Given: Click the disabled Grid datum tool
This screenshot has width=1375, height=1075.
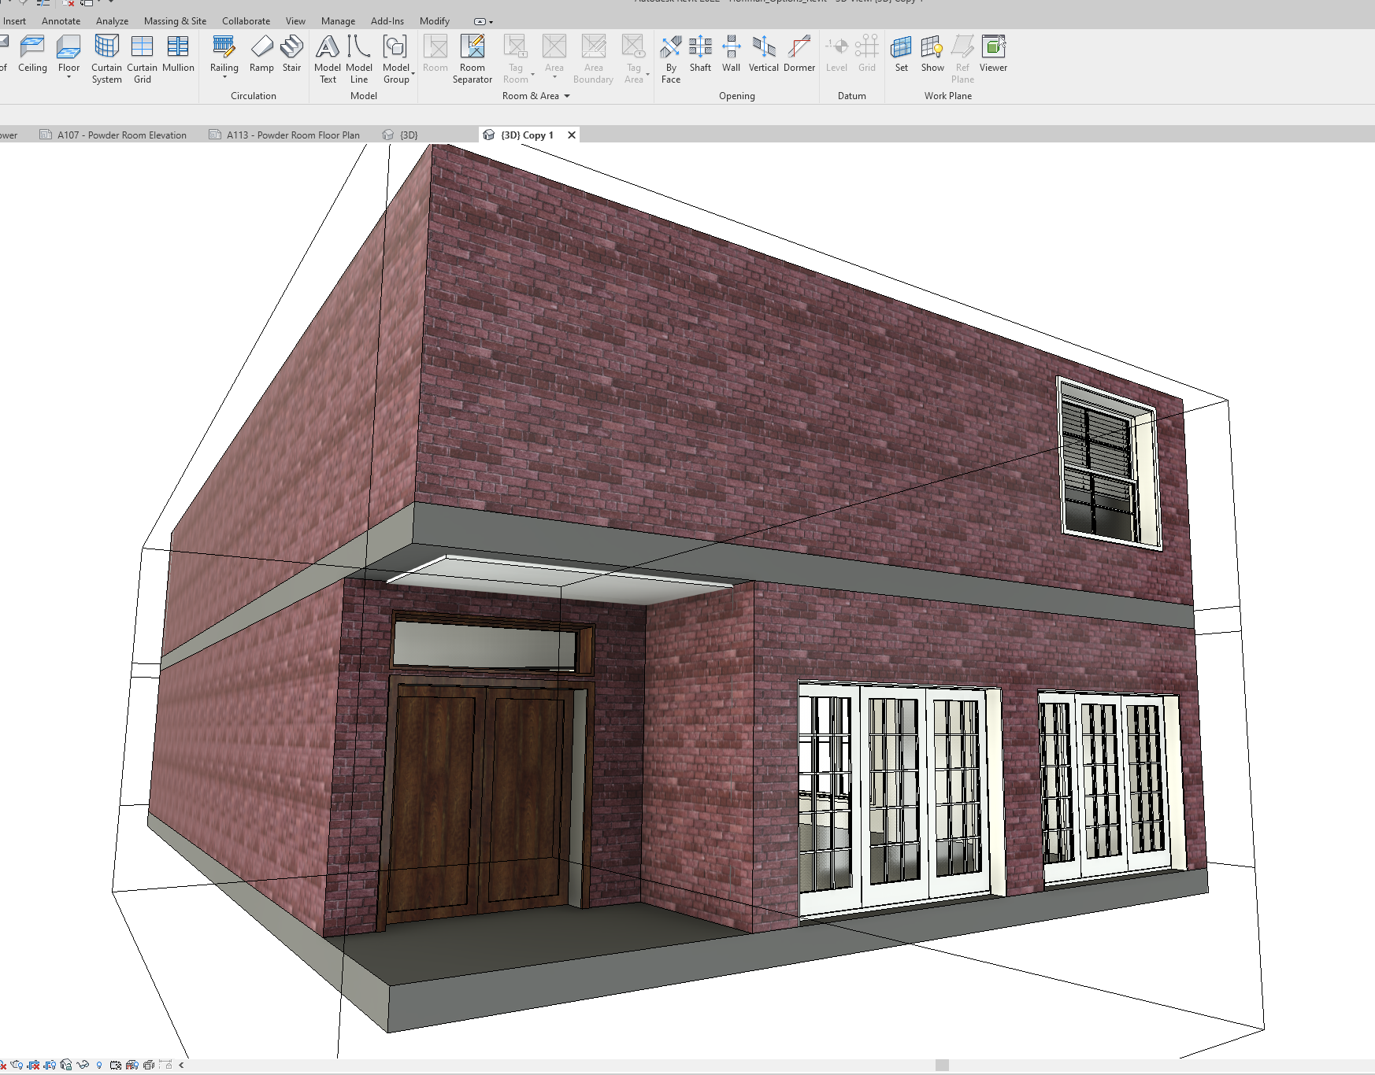Looking at the screenshot, I should coord(866,55).
